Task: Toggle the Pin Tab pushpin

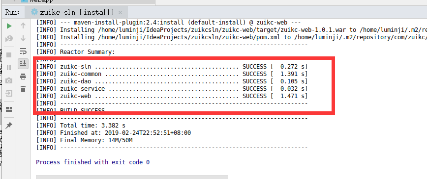Action: coord(9,125)
